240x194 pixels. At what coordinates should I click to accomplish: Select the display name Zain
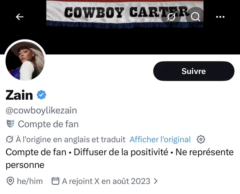pos(19,95)
